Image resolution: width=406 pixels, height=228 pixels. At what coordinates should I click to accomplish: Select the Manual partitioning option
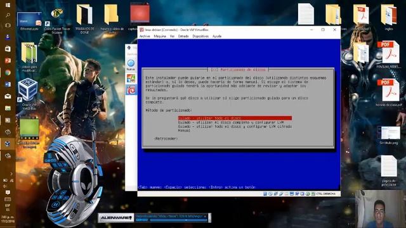184,130
